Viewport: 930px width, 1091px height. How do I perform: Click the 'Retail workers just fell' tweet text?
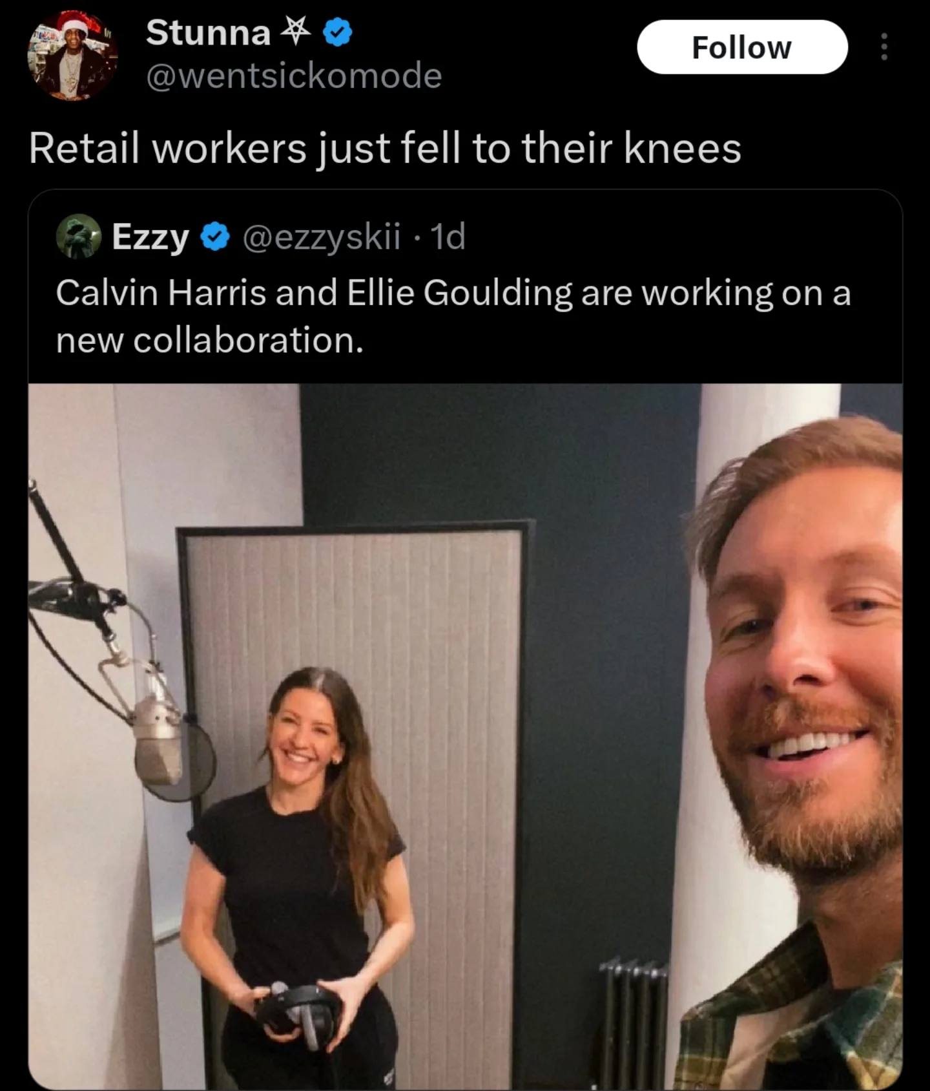coord(385,148)
